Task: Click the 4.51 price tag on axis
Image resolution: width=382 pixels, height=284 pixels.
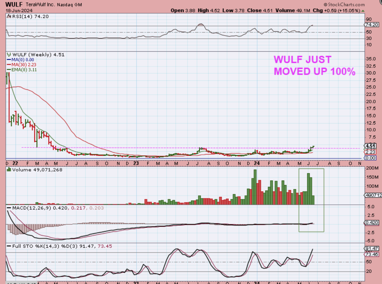Action: (370, 146)
